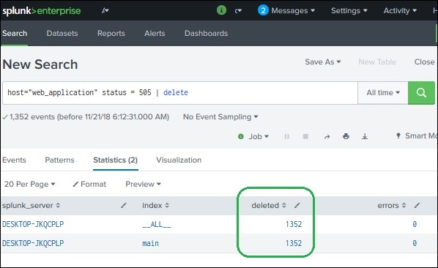438x268 pixels.
Task: Expand the No Event Sampling dropdown
Action: pos(220,116)
